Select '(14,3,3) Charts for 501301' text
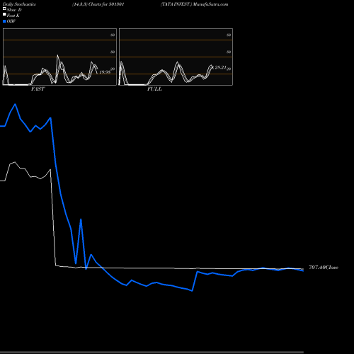The width and height of the screenshot is (354, 354). (98, 4)
